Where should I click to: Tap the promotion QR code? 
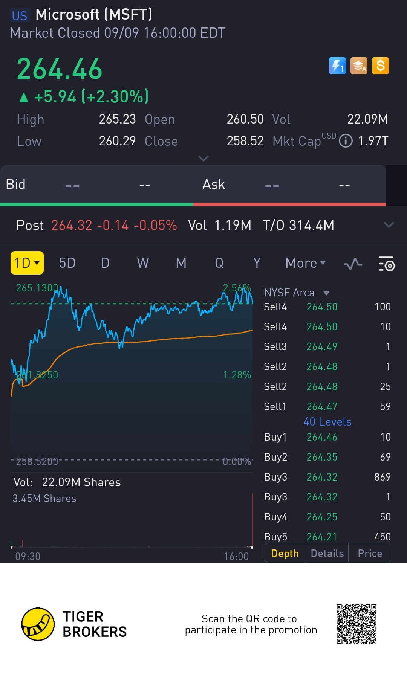coord(356,624)
